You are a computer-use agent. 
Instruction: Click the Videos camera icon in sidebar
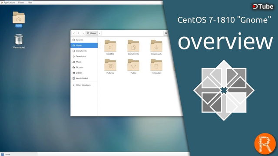pos(73,73)
